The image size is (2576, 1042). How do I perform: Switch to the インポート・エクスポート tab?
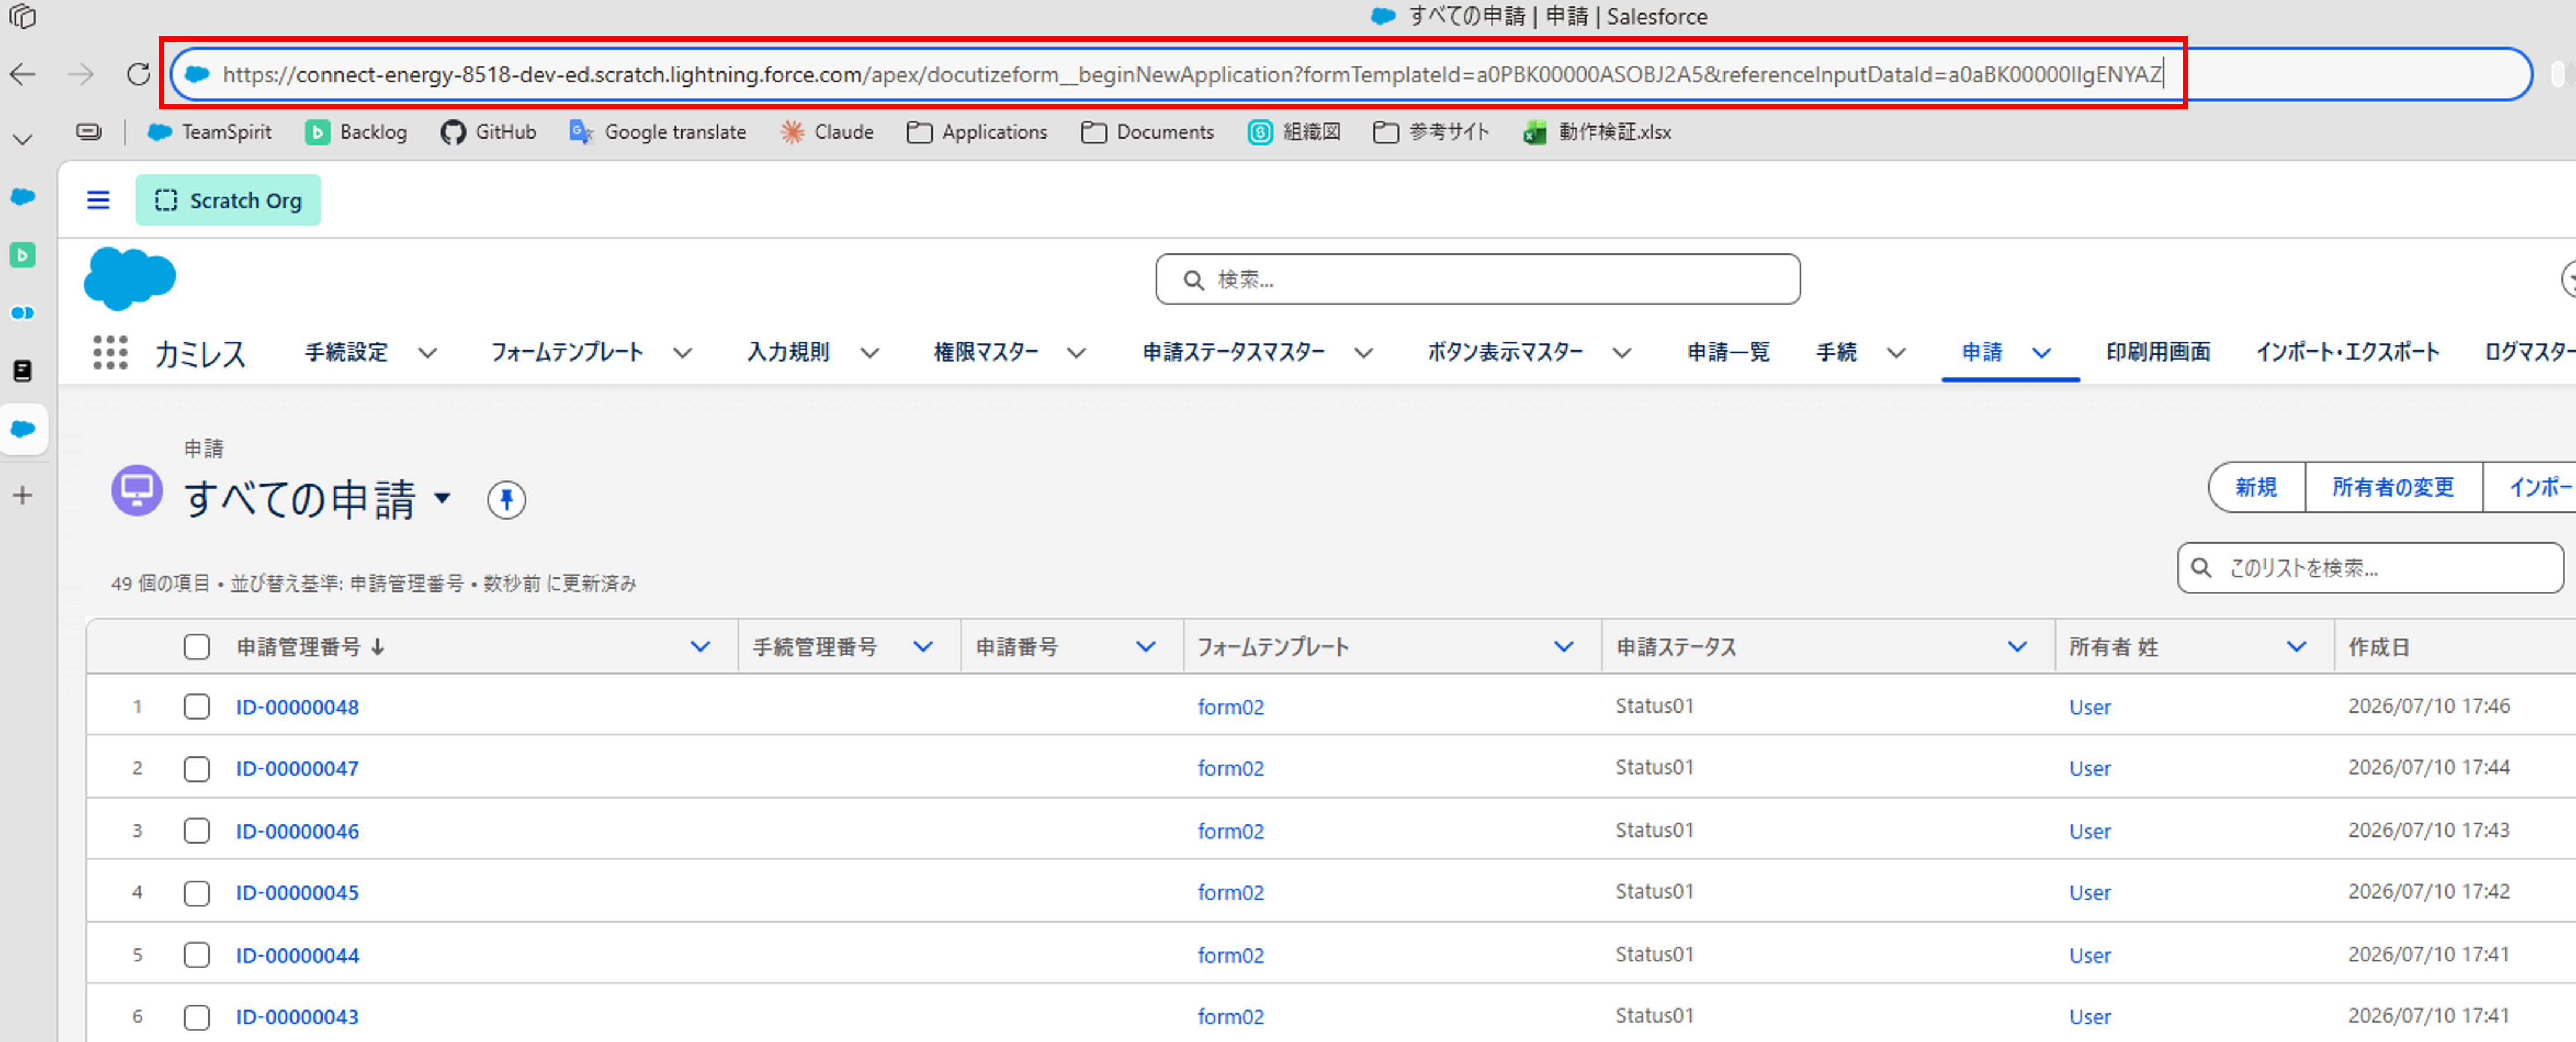tap(2347, 352)
